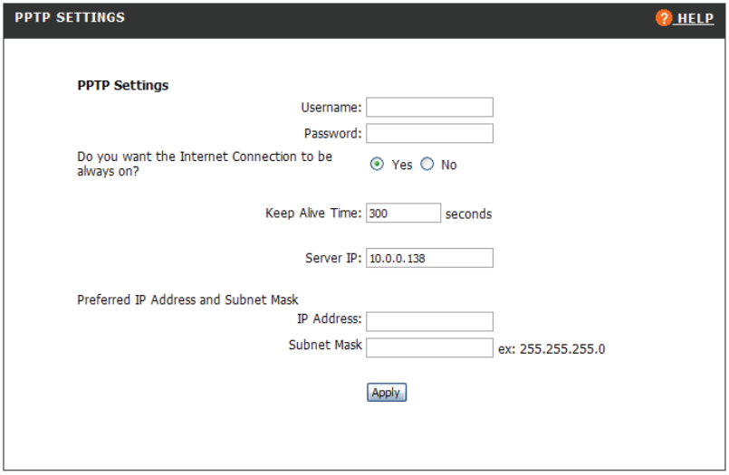
Task: Click the Keep Alive Time label
Action: (x=313, y=214)
